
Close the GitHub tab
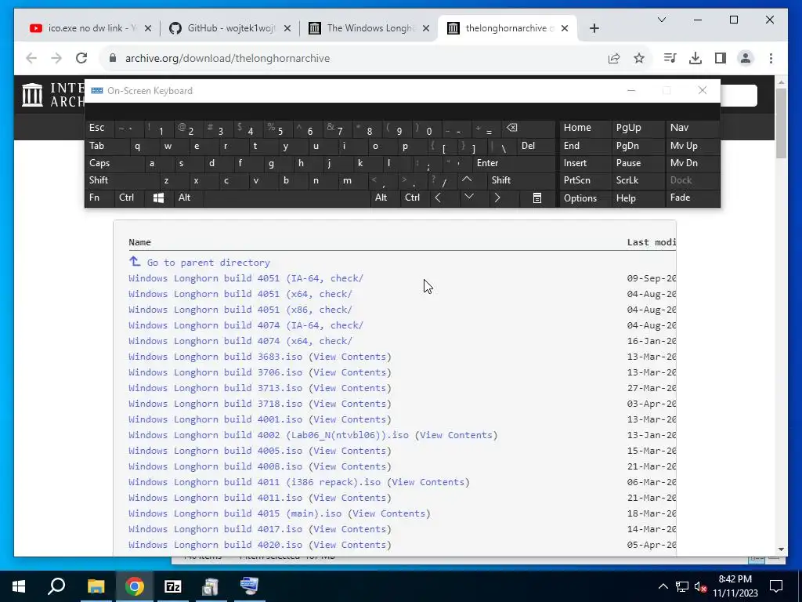(287, 28)
